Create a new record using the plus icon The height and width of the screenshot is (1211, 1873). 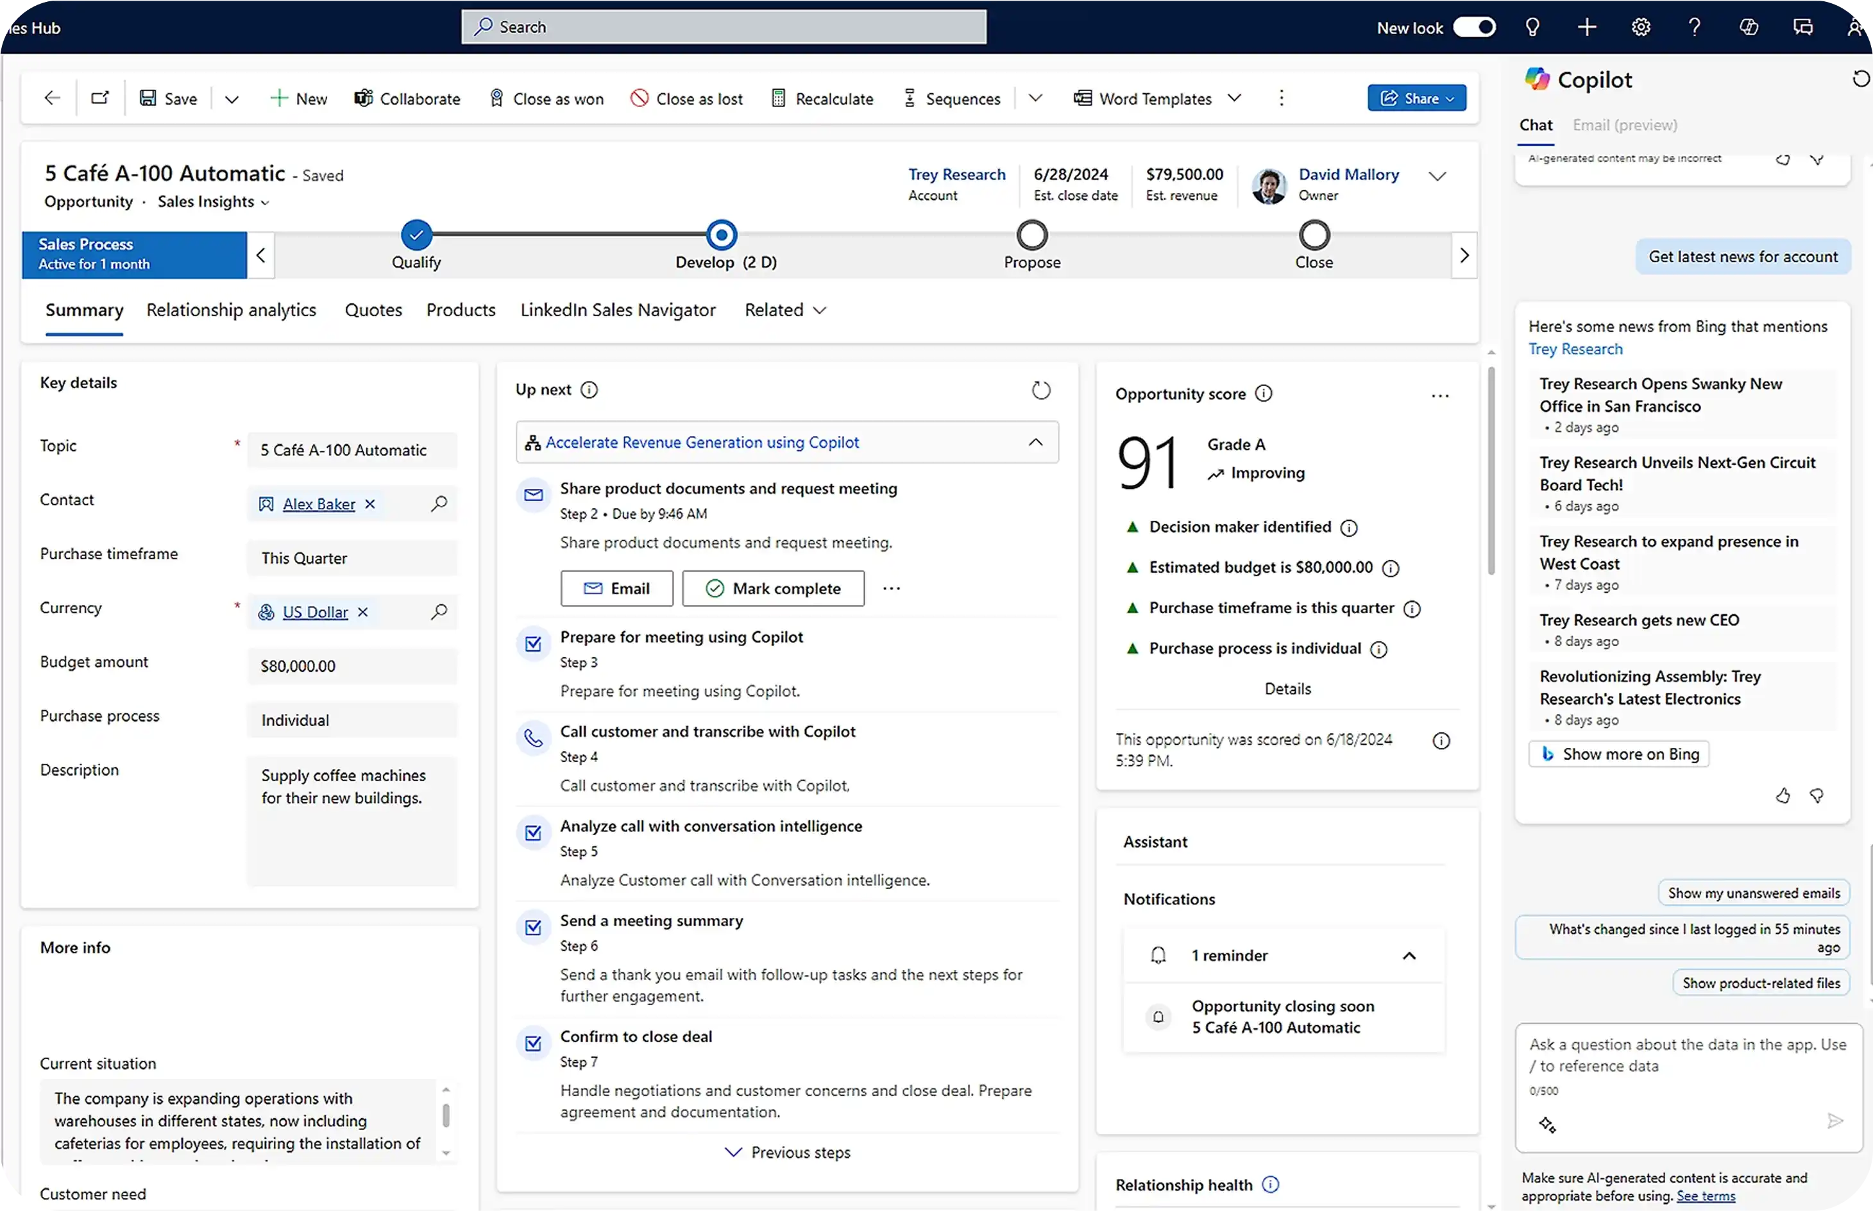(x=1587, y=26)
